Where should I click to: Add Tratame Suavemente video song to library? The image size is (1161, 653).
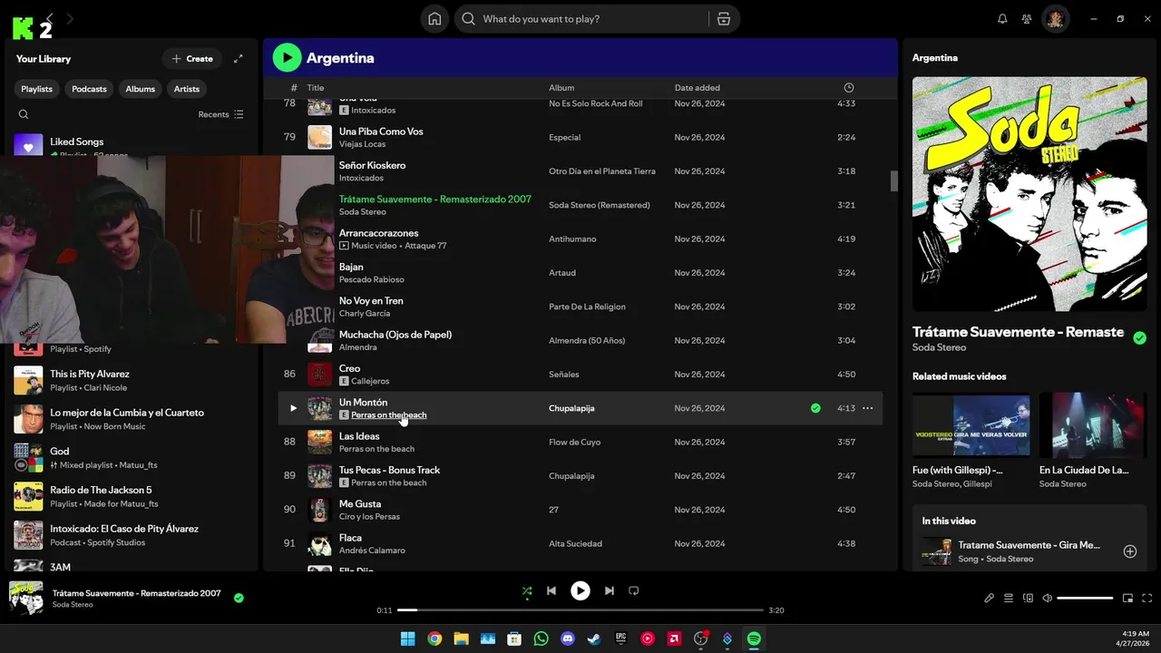[x=1130, y=551]
